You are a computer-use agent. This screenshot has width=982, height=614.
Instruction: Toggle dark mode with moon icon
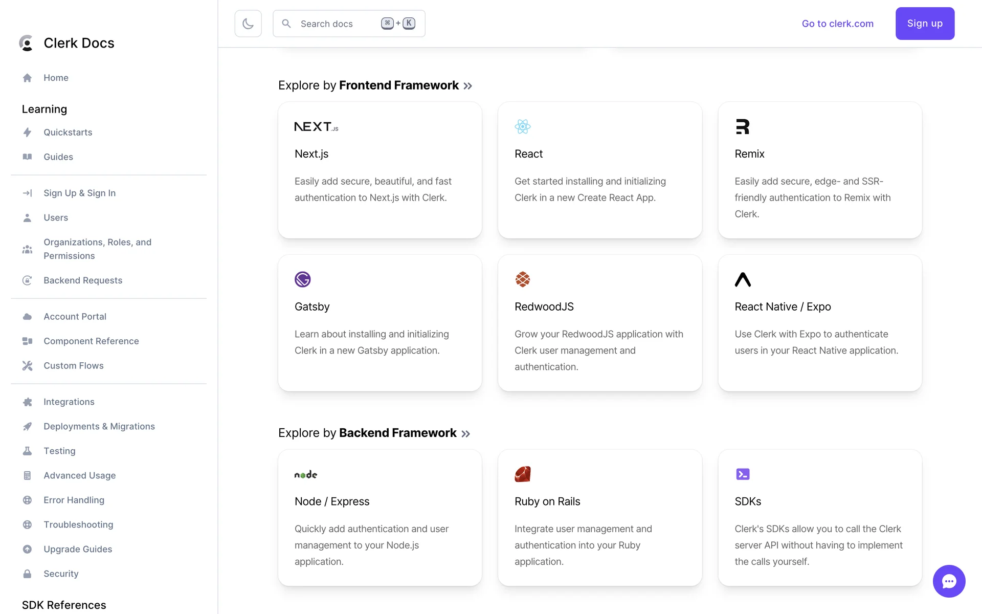click(248, 24)
